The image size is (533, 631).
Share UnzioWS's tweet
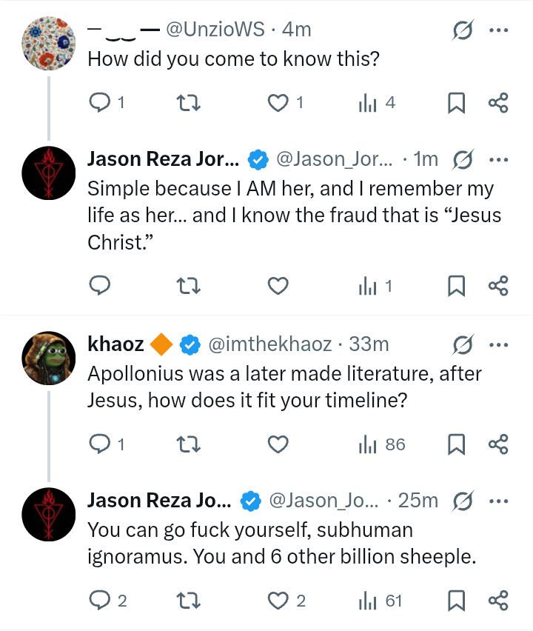click(x=498, y=104)
